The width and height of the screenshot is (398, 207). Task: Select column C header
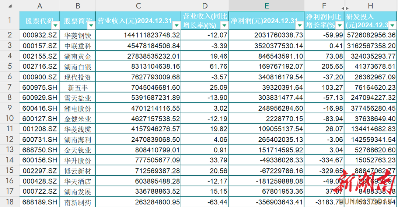point(138,6)
